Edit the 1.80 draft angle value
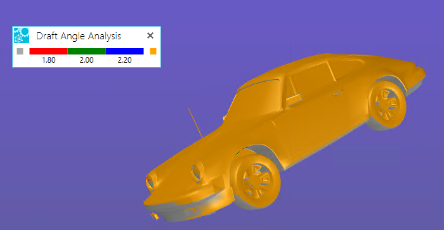The image size is (444, 230). [x=49, y=60]
